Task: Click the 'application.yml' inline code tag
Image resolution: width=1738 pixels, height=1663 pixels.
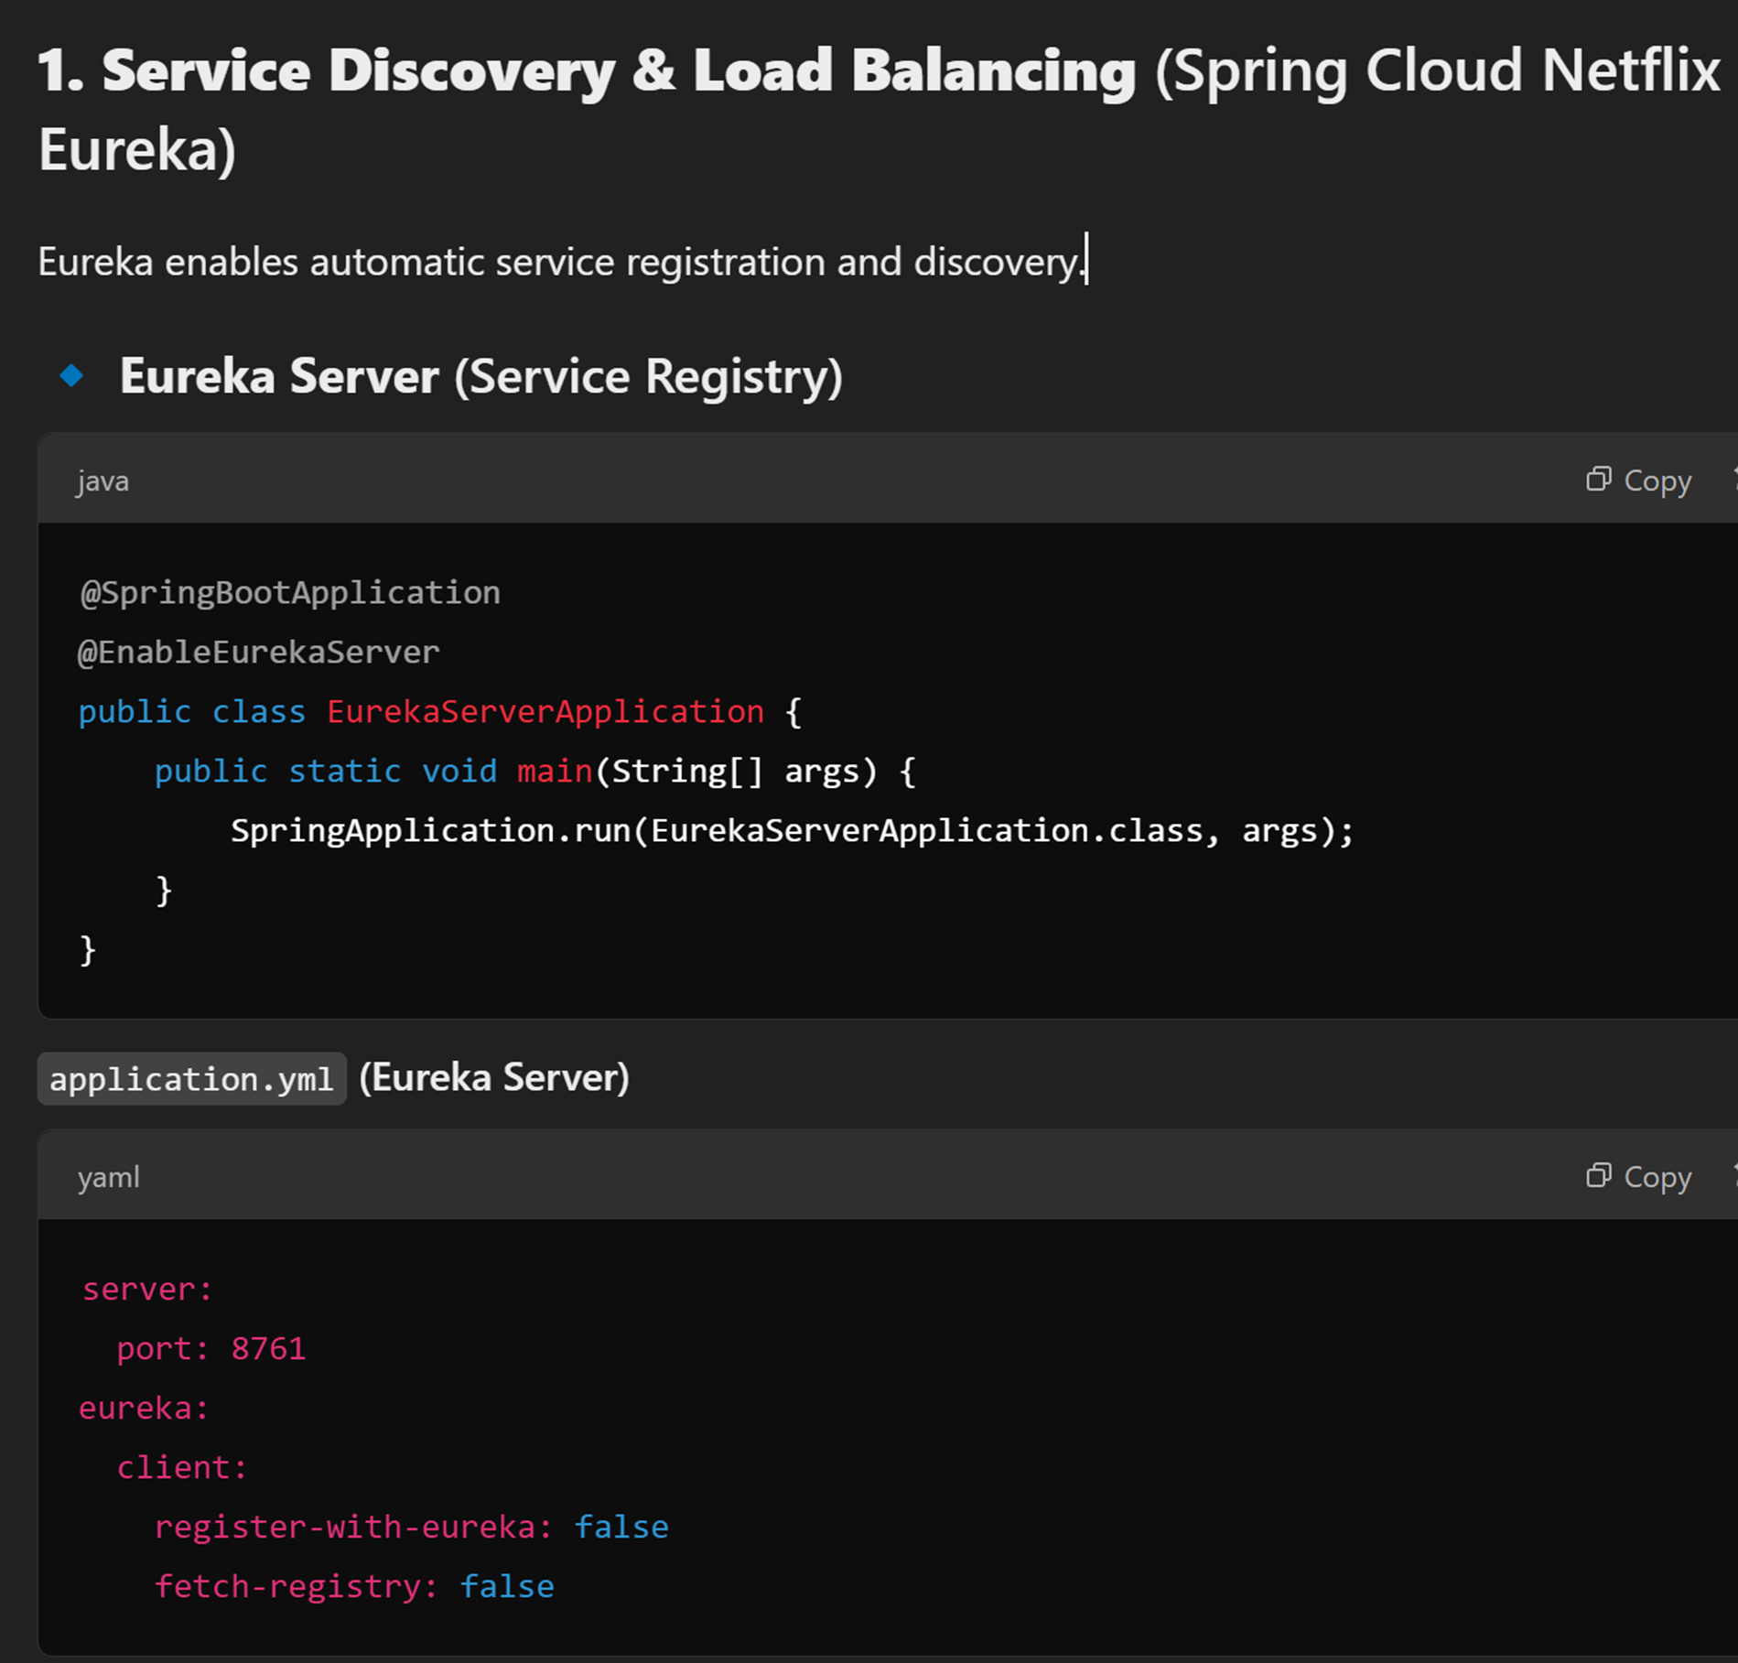Action: 192,1079
